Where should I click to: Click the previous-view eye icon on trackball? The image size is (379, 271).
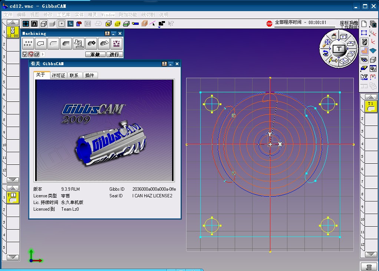click(x=326, y=53)
